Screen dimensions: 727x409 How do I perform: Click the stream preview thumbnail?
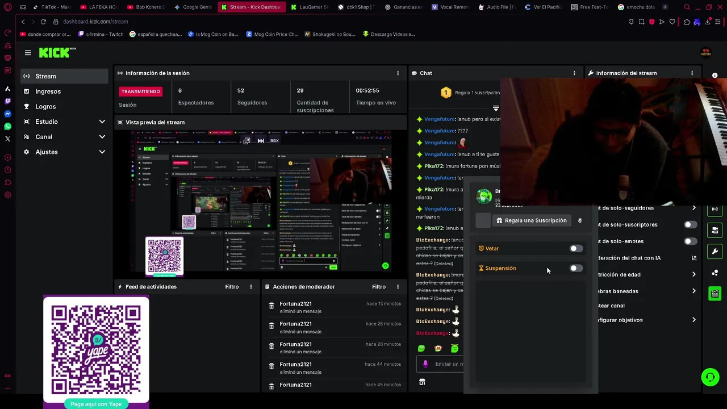(x=261, y=201)
